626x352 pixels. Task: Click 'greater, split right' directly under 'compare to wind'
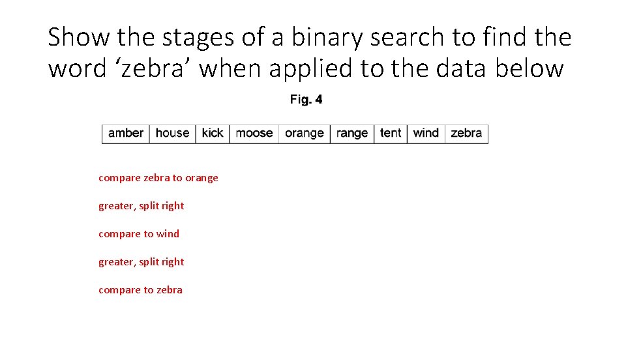tap(141, 262)
